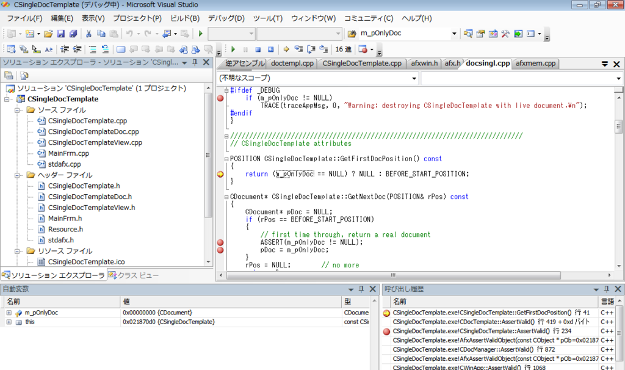This screenshot has width=625, height=370.
Task: Click the Display Object Member List icon
Action: [x=11, y=49]
